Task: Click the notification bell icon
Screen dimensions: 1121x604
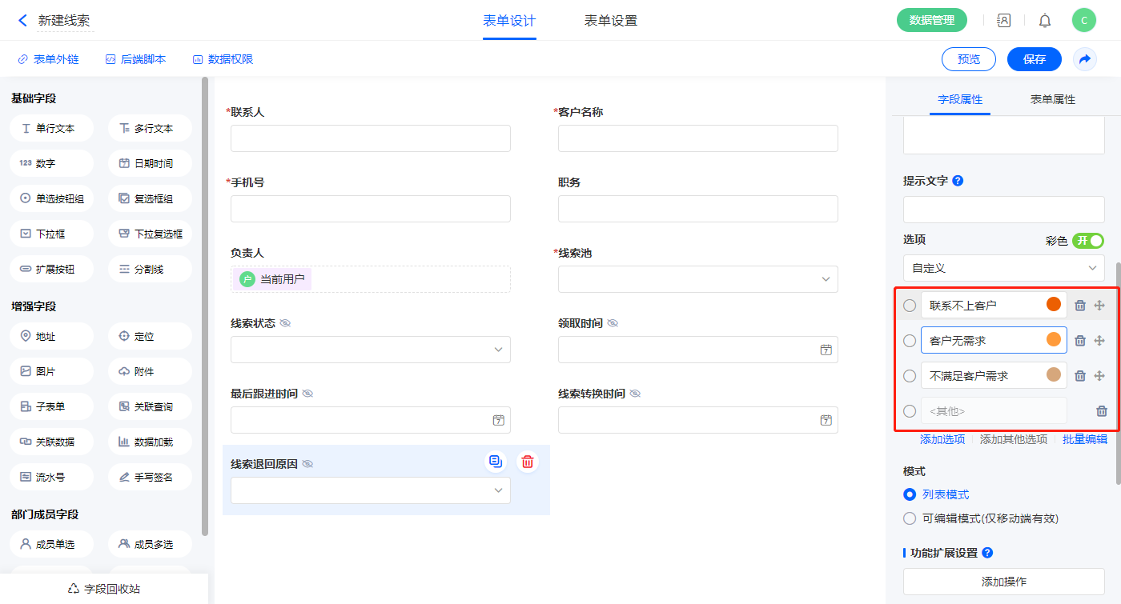Action: 1045,21
